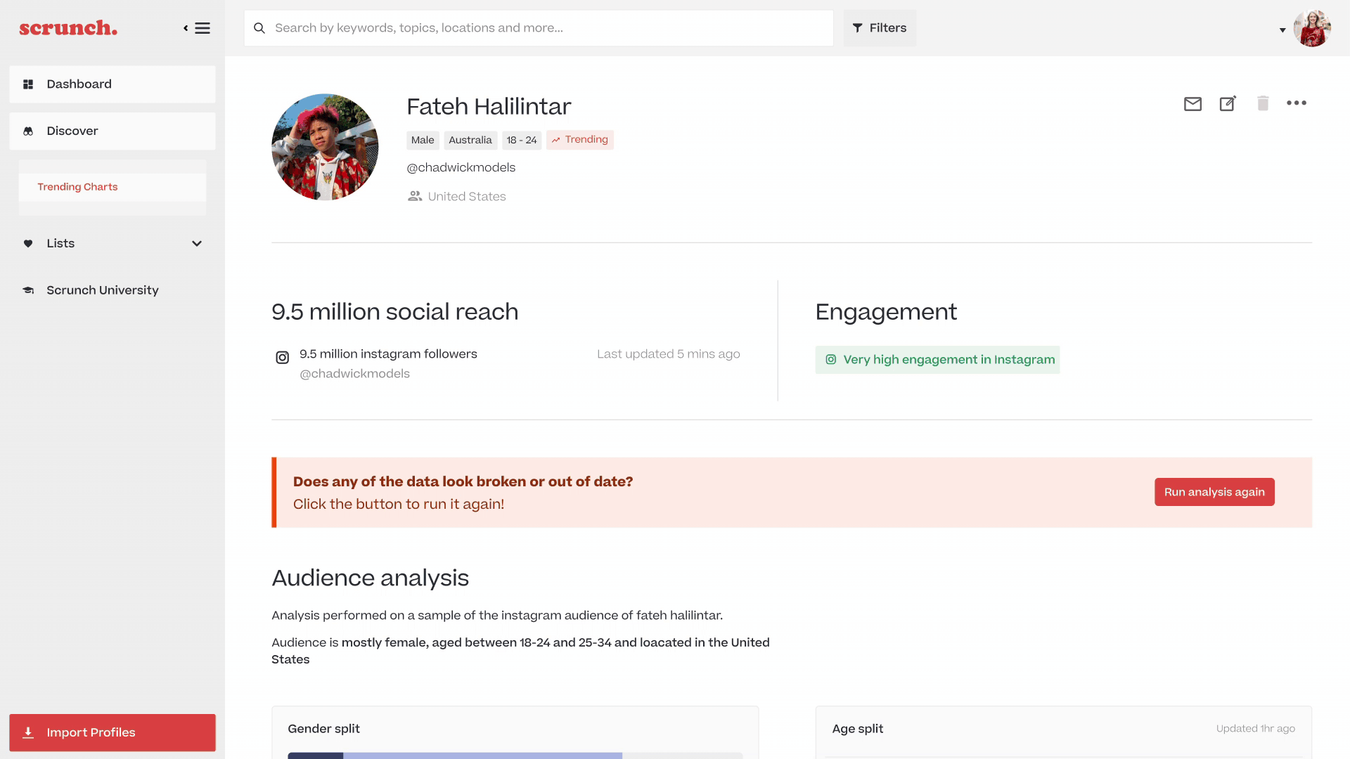1350x759 pixels.
Task: Click the Last updated 5 mins ago text
Action: pyautogui.click(x=669, y=354)
